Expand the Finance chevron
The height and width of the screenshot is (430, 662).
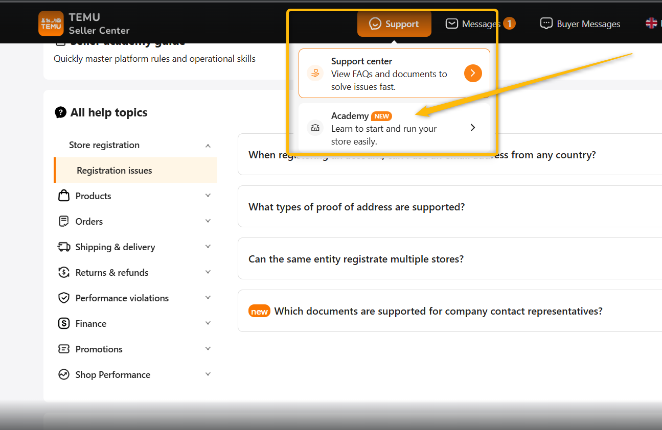pyautogui.click(x=208, y=323)
